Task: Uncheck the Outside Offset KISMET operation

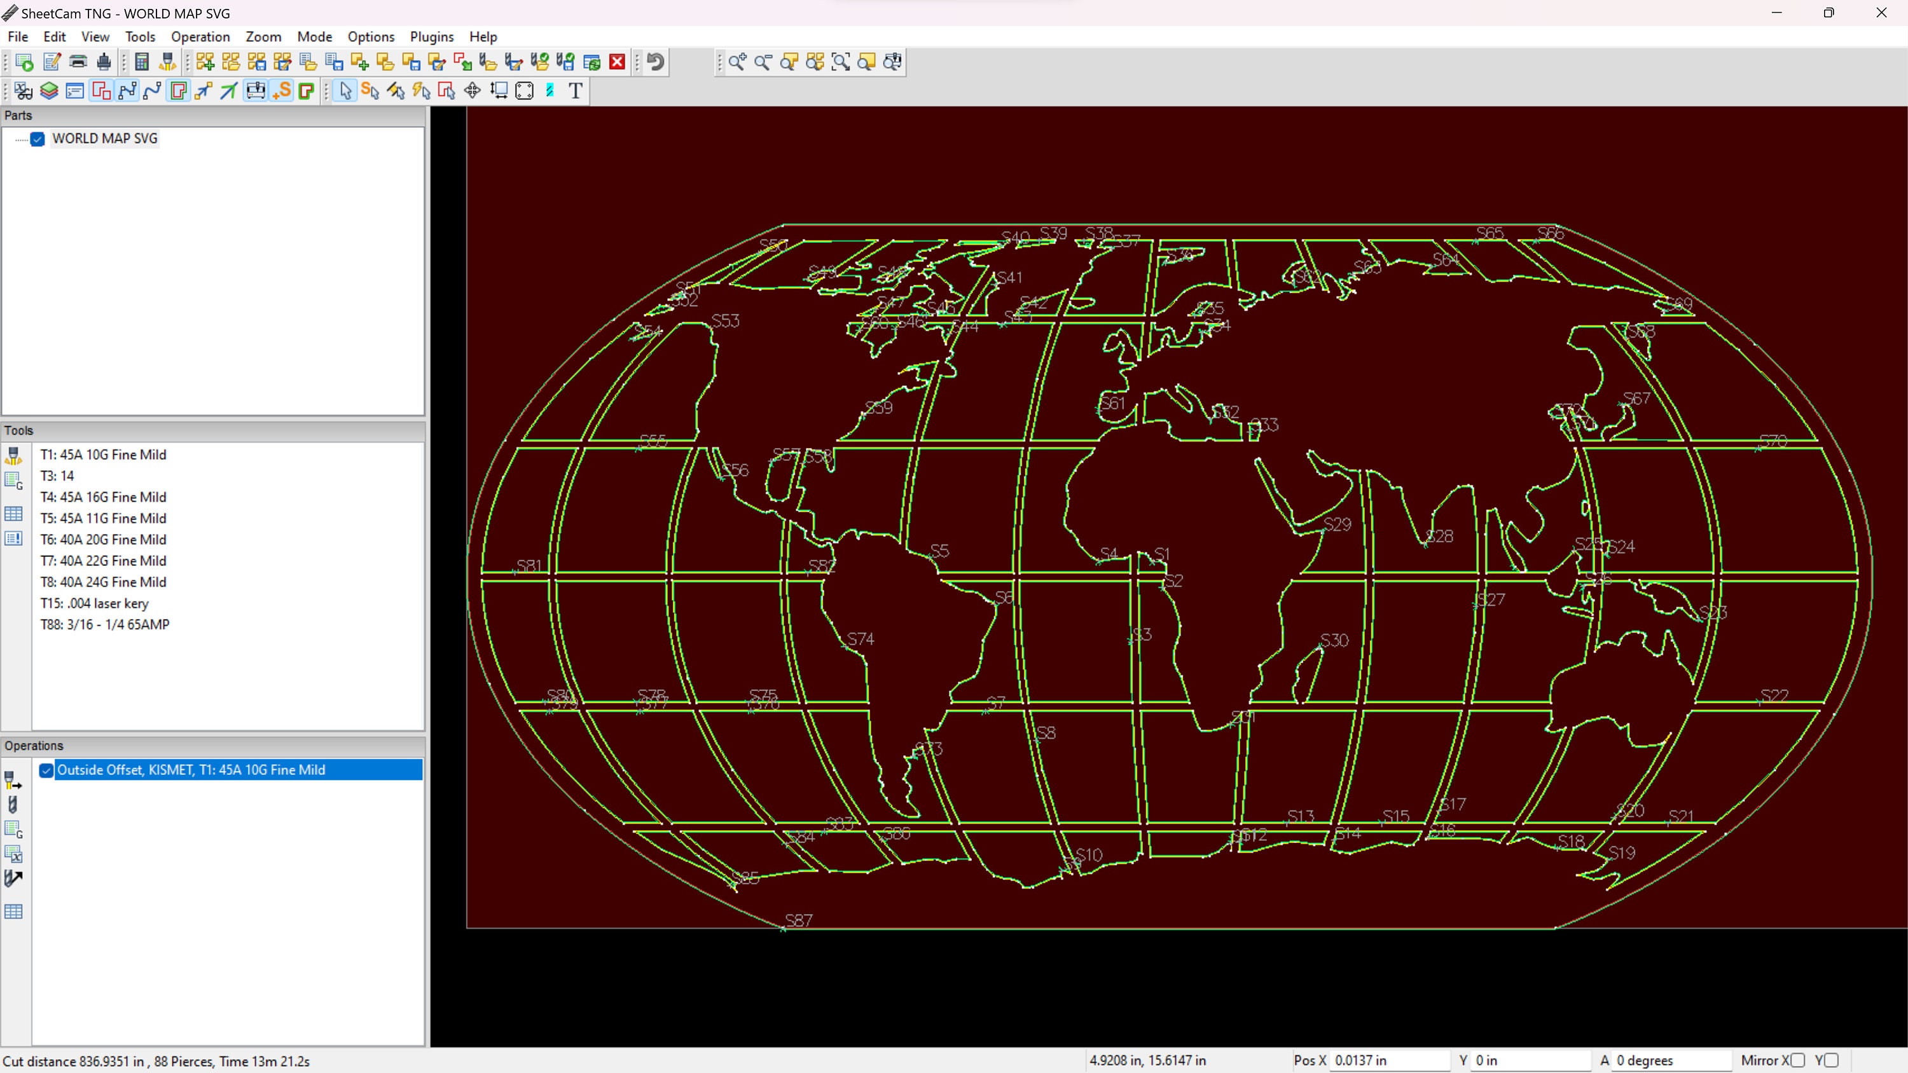Action: coord(46,771)
